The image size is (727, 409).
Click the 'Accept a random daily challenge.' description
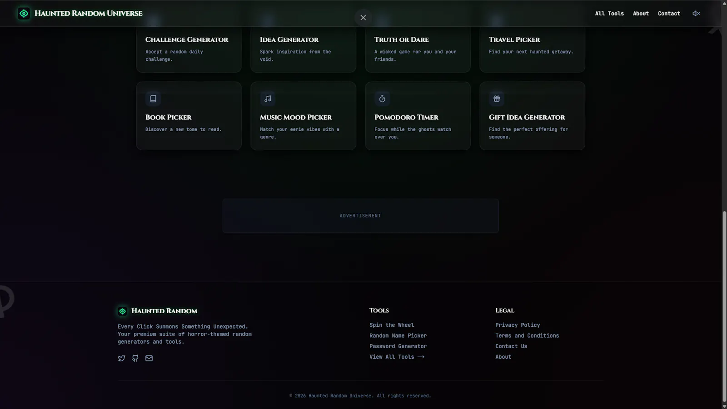click(174, 55)
